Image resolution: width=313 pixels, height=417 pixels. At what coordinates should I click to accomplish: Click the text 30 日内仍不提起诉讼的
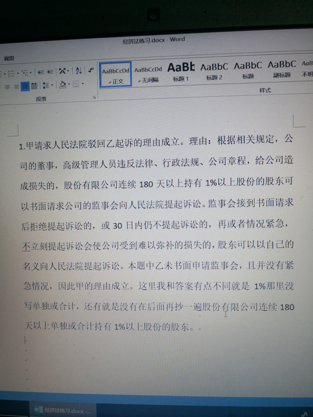[x=160, y=225]
